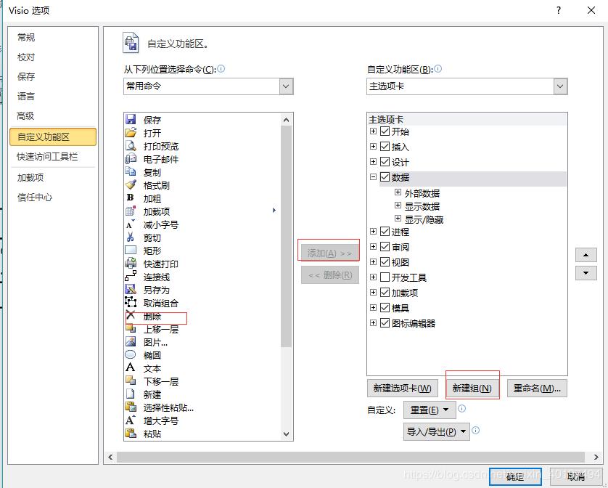Open the 主选项卡 dropdown list

(x=559, y=86)
